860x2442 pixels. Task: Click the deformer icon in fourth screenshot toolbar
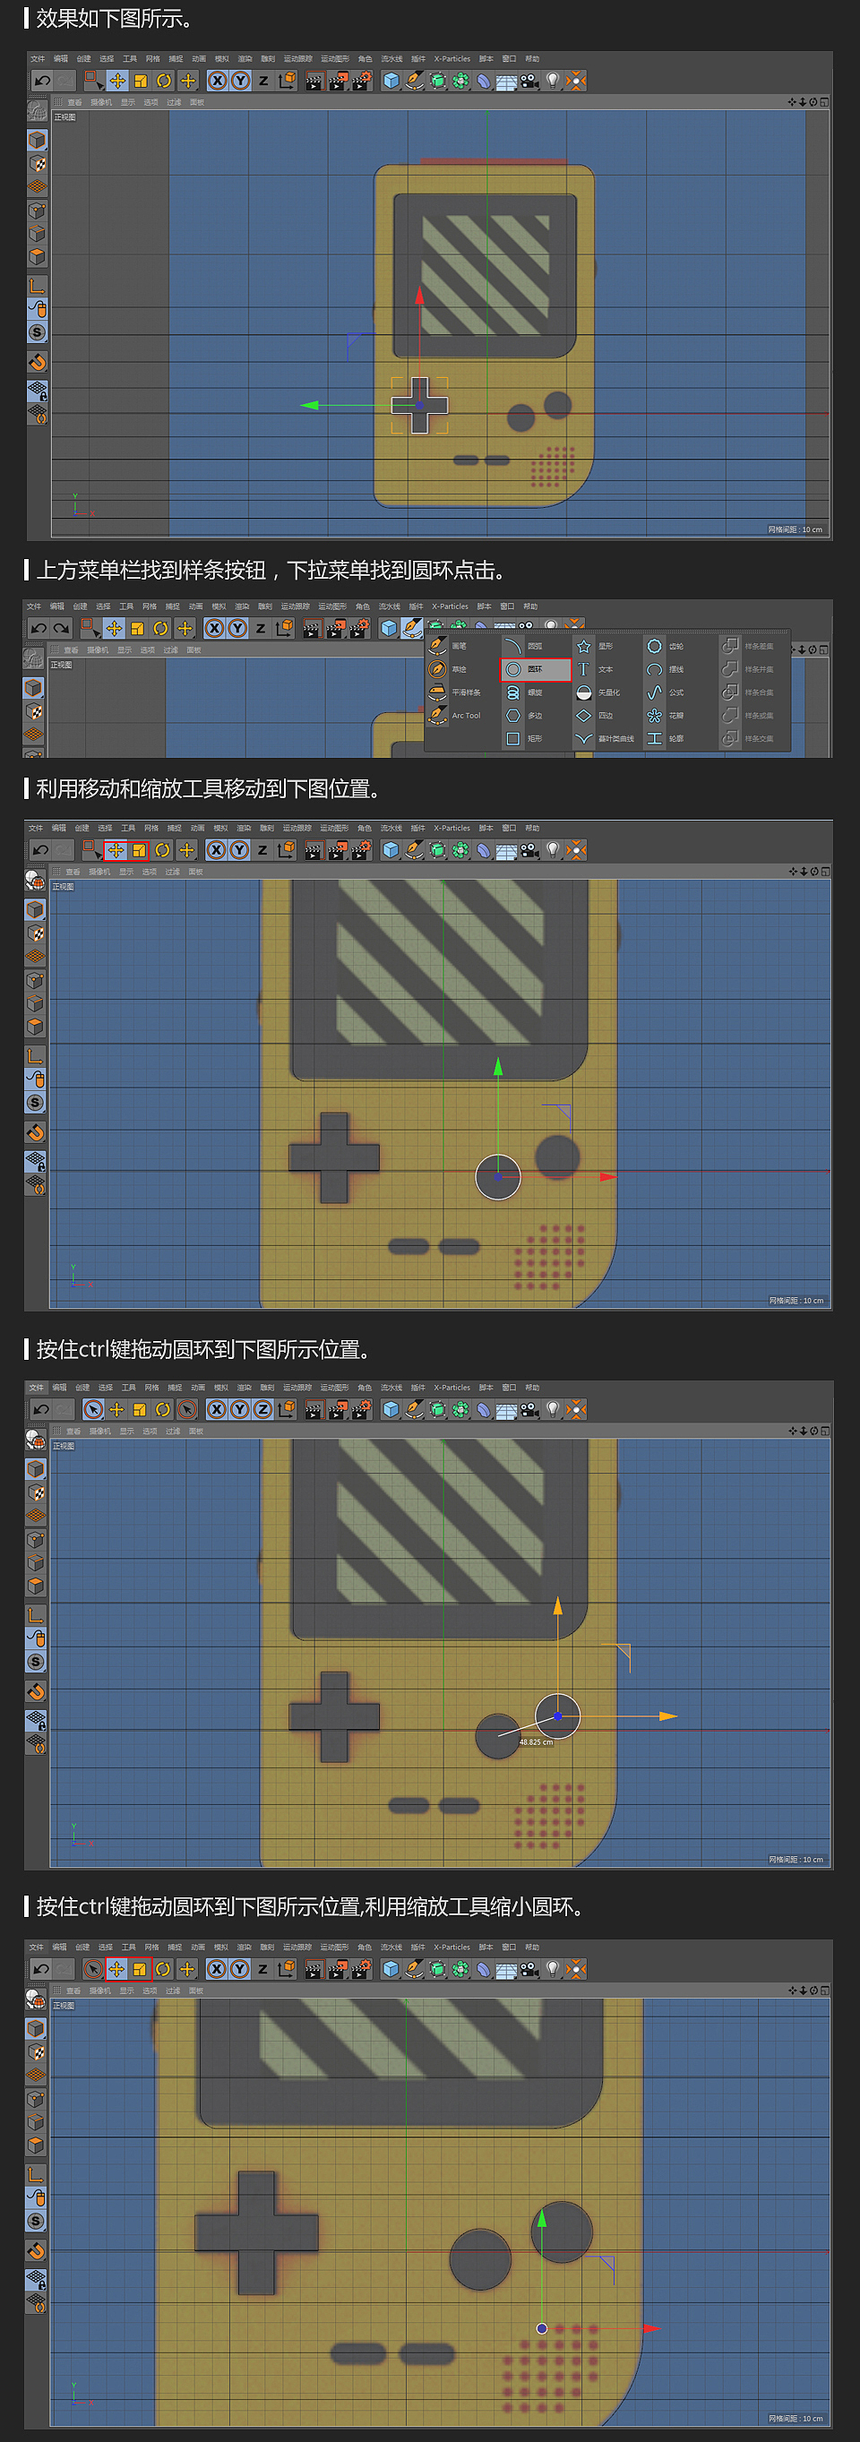click(x=483, y=1409)
